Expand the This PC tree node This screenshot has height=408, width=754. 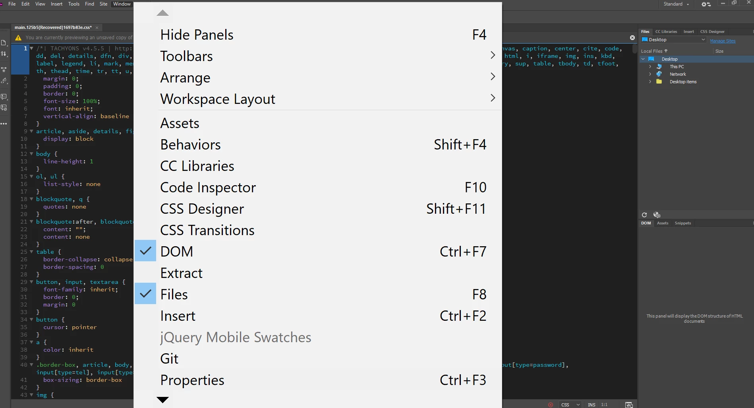tap(650, 67)
